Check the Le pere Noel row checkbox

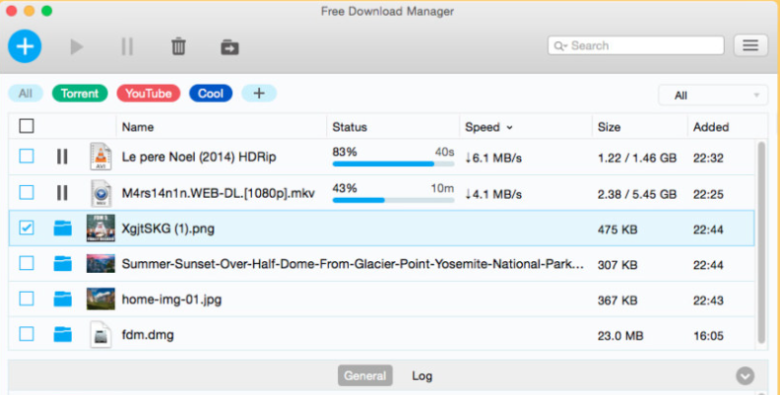pyautogui.click(x=27, y=157)
